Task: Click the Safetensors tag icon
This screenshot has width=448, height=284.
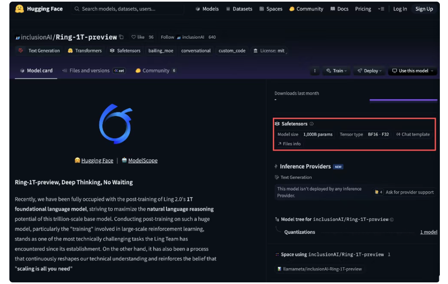Action: [x=112, y=51]
